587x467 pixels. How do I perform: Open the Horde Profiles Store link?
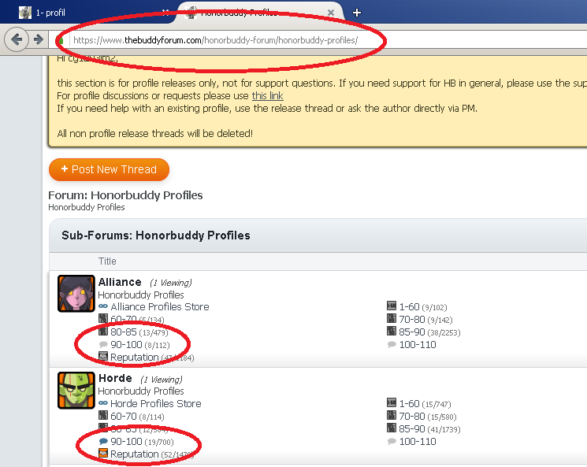click(156, 403)
